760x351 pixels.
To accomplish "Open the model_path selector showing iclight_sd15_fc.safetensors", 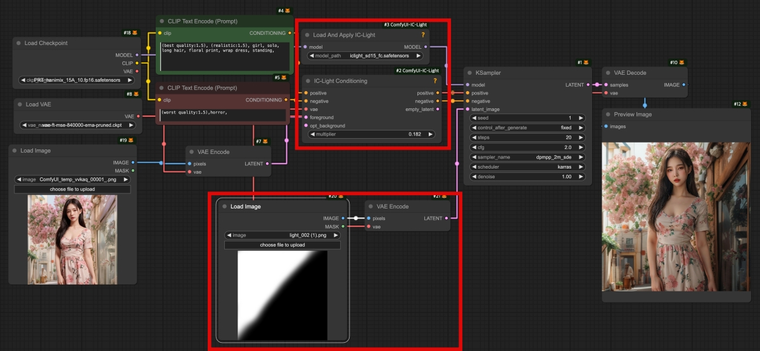I will click(x=365, y=56).
